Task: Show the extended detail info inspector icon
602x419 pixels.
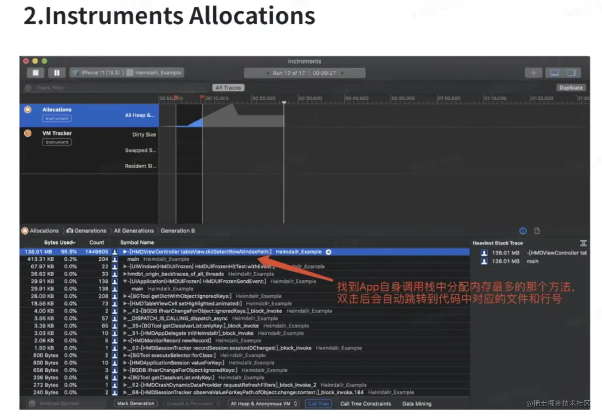Action: 523,231
